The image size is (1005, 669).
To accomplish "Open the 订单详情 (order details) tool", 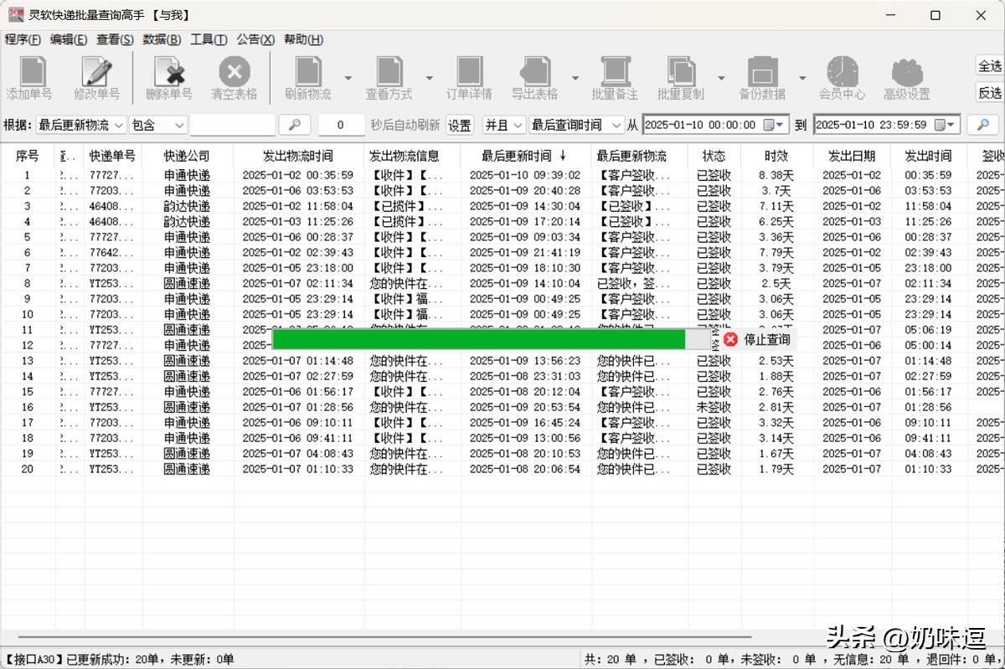I will [x=469, y=77].
